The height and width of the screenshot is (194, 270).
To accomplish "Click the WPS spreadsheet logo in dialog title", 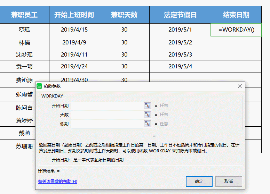I will 40,86.
